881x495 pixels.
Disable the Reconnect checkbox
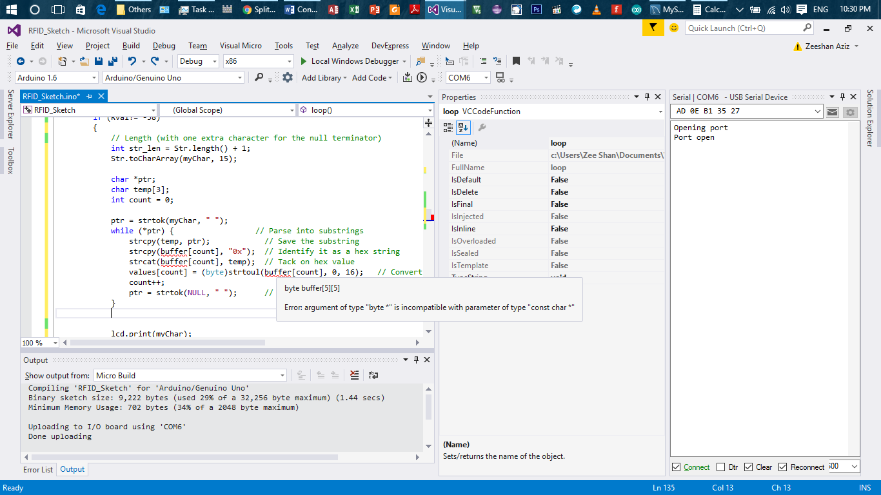coord(783,467)
